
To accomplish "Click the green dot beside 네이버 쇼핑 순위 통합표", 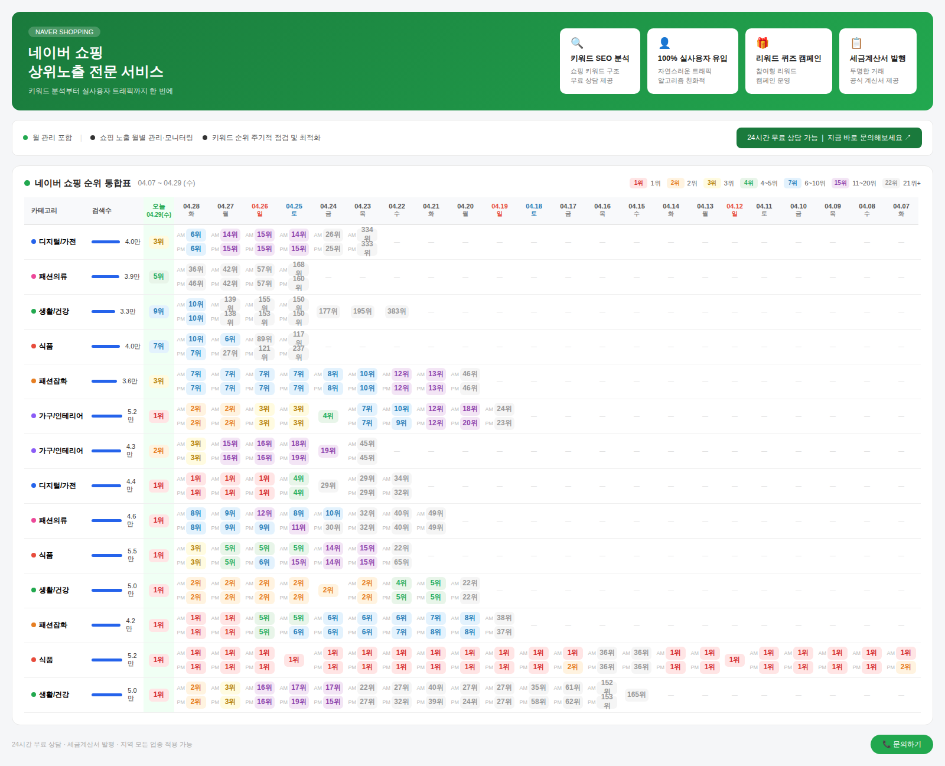I will point(27,183).
